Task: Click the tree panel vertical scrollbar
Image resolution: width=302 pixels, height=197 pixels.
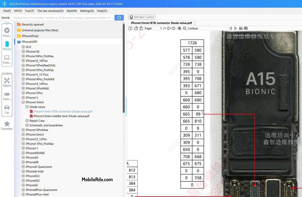Action: pos(124,69)
